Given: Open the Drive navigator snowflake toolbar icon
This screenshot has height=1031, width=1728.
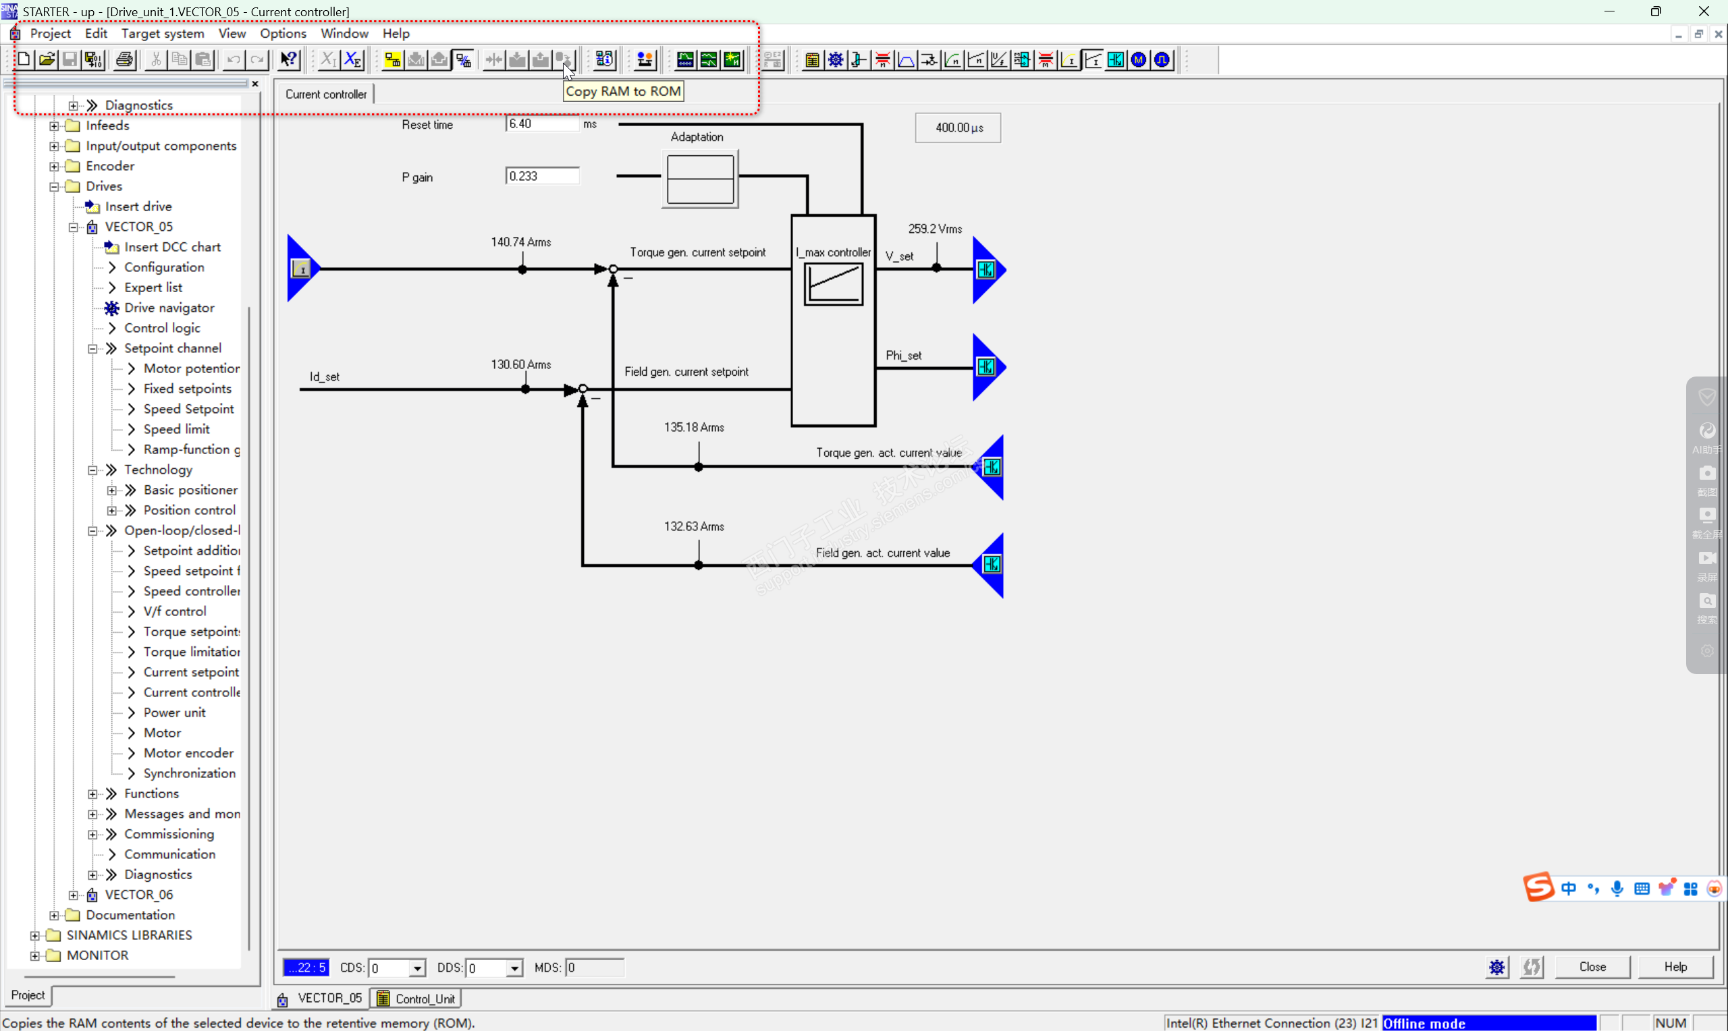Looking at the screenshot, I should click(x=835, y=60).
